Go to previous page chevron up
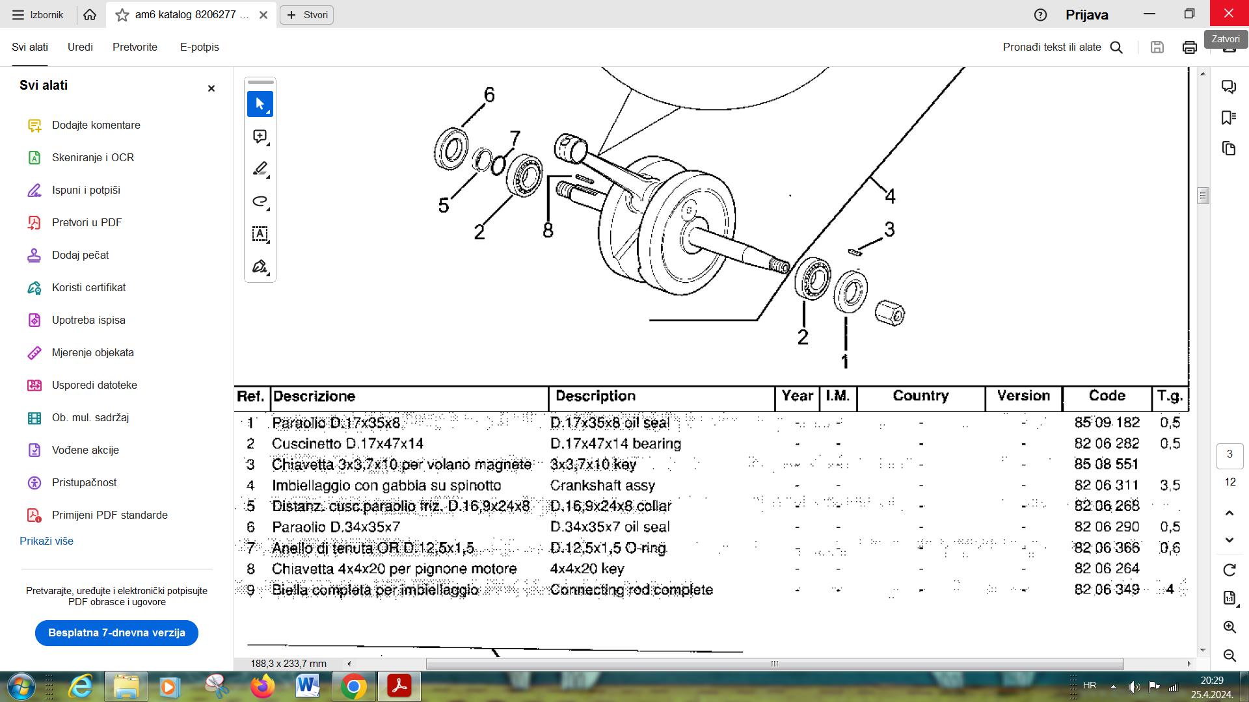 1229,513
